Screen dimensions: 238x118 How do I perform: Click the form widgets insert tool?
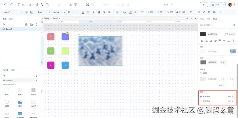24,5
